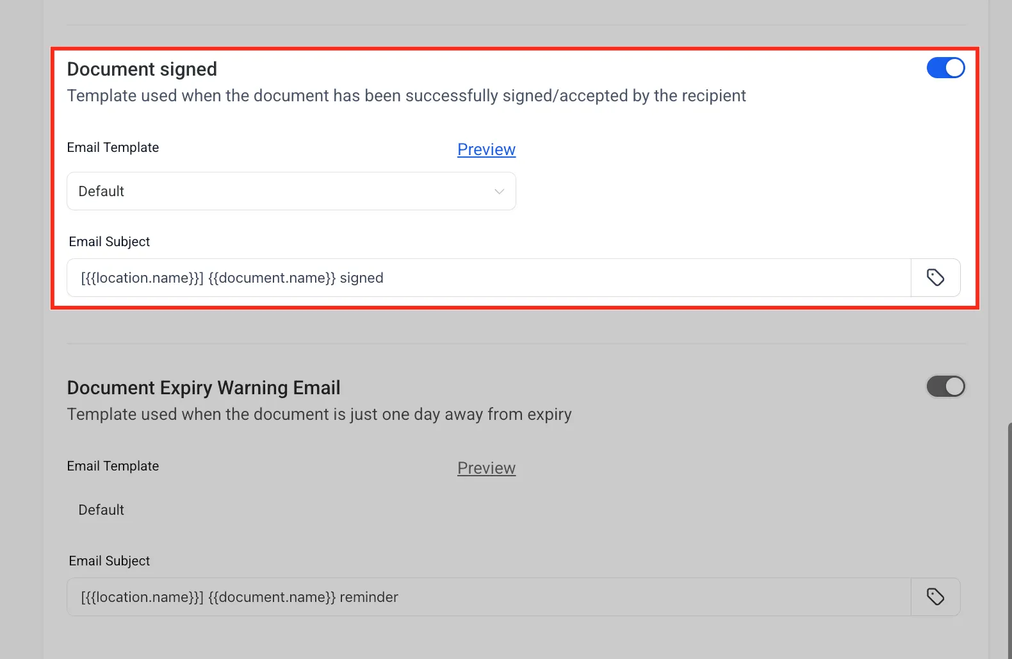Open Default template dropdown under Expiry Warning

[x=291, y=510]
